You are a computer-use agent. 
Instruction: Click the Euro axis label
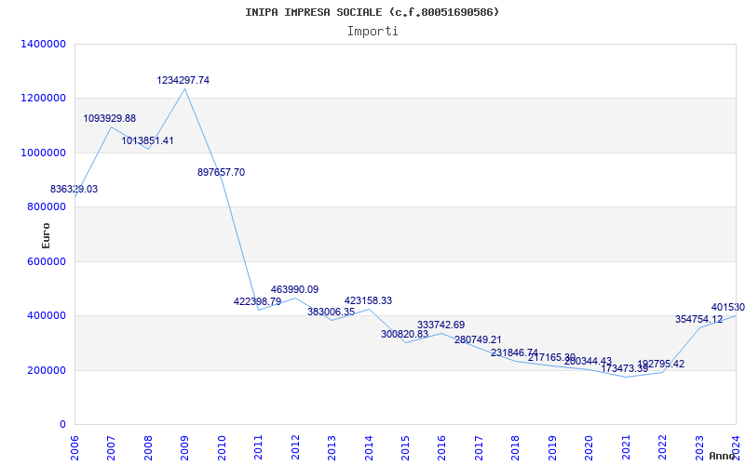pyautogui.click(x=46, y=235)
